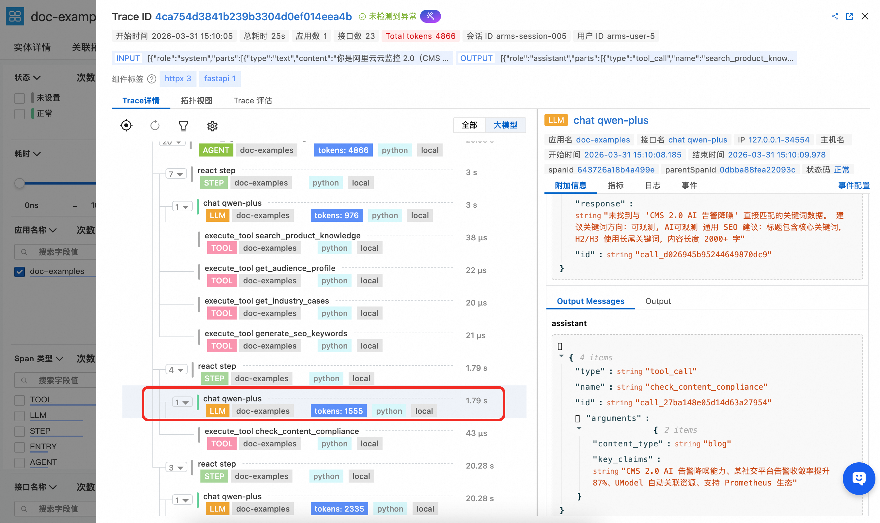Click the share trace icon
Viewport: 880px width, 523px height.
tap(835, 17)
